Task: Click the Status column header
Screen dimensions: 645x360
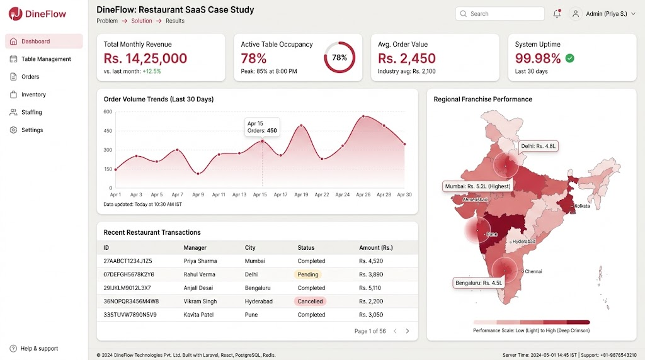Action: click(306, 248)
